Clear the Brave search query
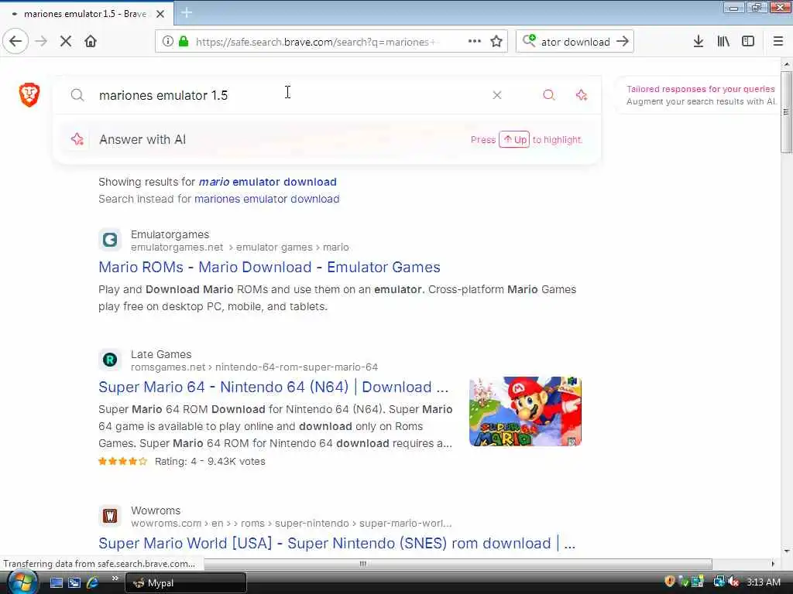793x594 pixels. point(497,95)
